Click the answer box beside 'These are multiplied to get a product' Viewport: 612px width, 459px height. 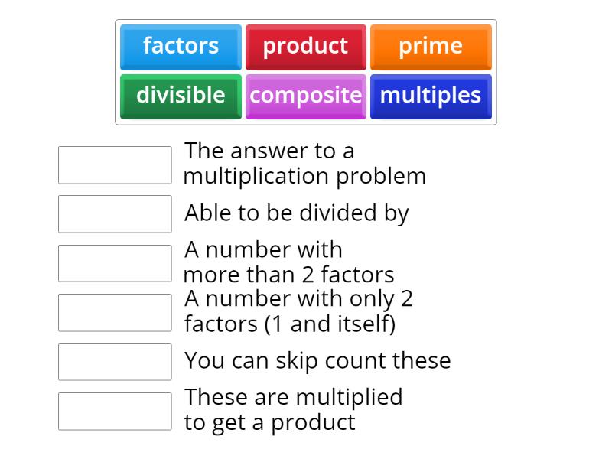coord(114,411)
